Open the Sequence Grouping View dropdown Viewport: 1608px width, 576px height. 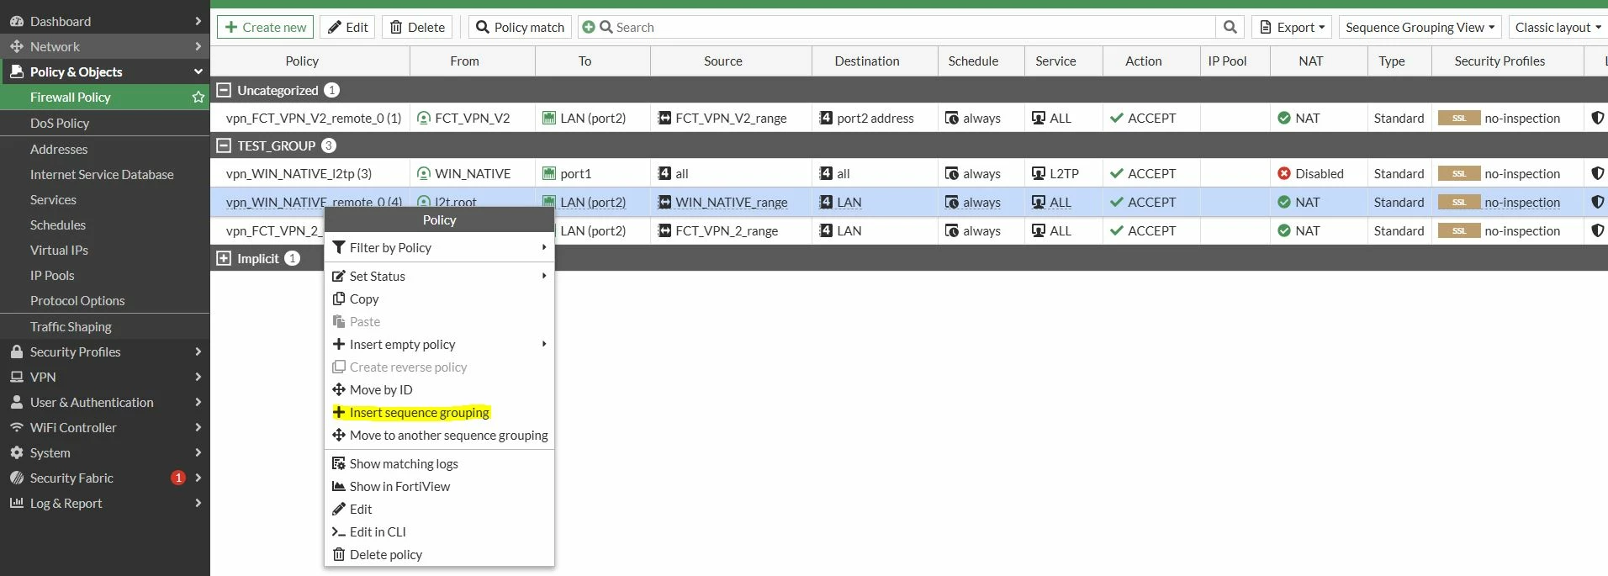tap(1420, 27)
